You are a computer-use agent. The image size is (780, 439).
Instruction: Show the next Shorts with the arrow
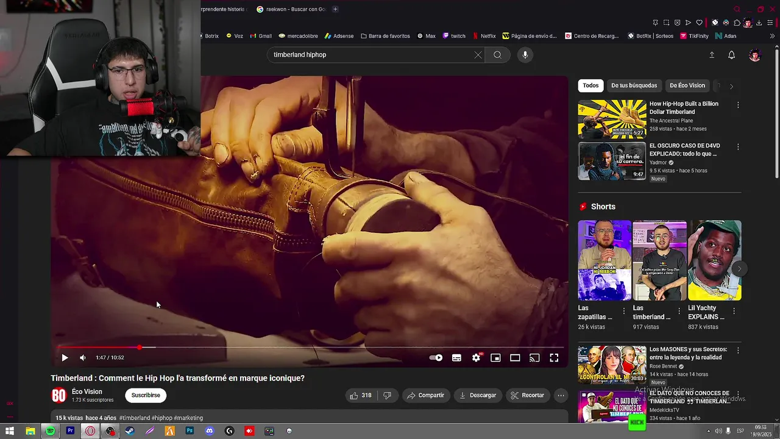tap(739, 268)
